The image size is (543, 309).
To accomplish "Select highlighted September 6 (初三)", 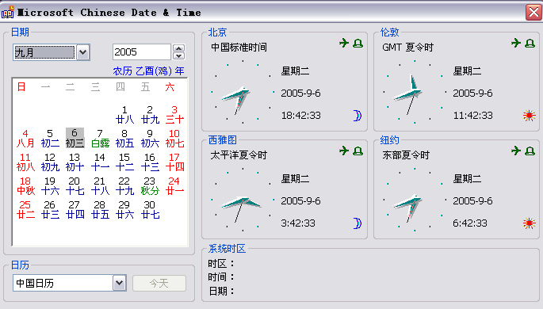I will 75,138.
